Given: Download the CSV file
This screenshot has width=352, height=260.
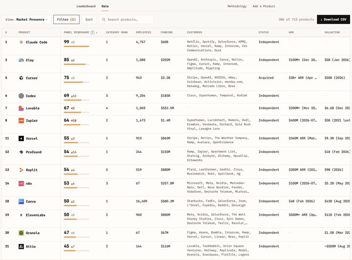Looking at the screenshot, I should click(x=333, y=20).
